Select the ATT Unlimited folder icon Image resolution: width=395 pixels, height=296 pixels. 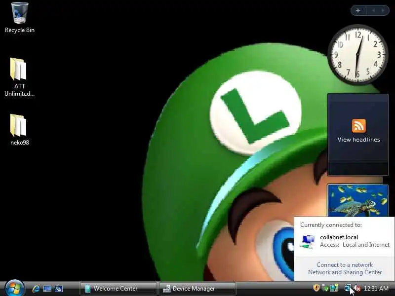point(20,77)
